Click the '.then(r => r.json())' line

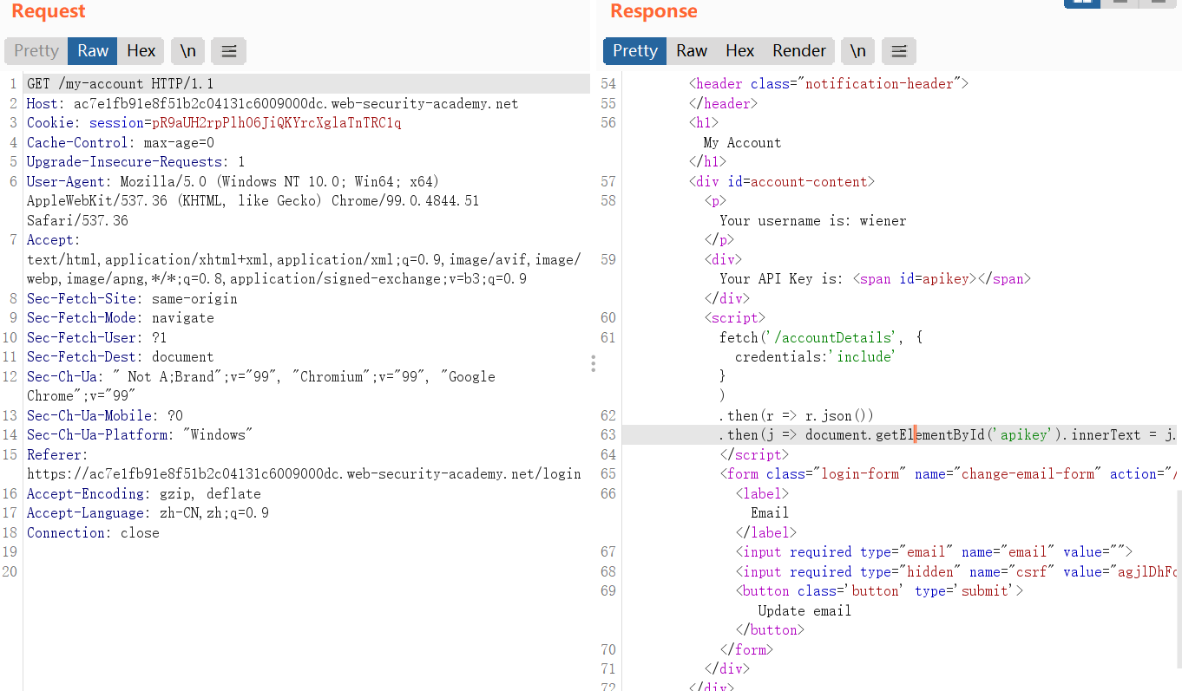tap(797, 416)
